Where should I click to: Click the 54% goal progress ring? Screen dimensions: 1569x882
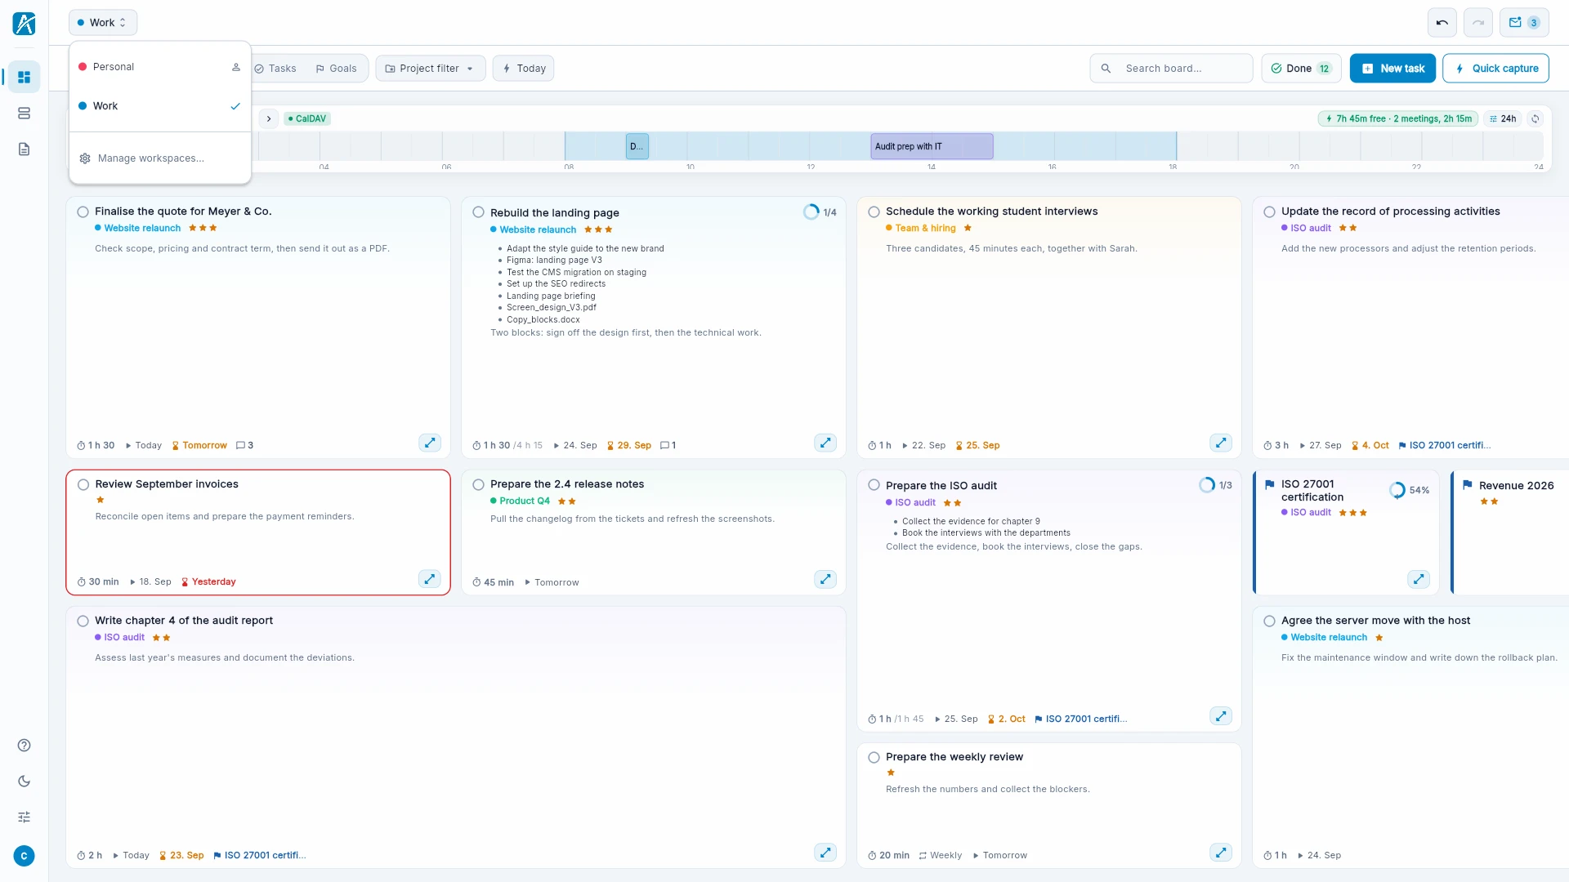tap(1397, 490)
